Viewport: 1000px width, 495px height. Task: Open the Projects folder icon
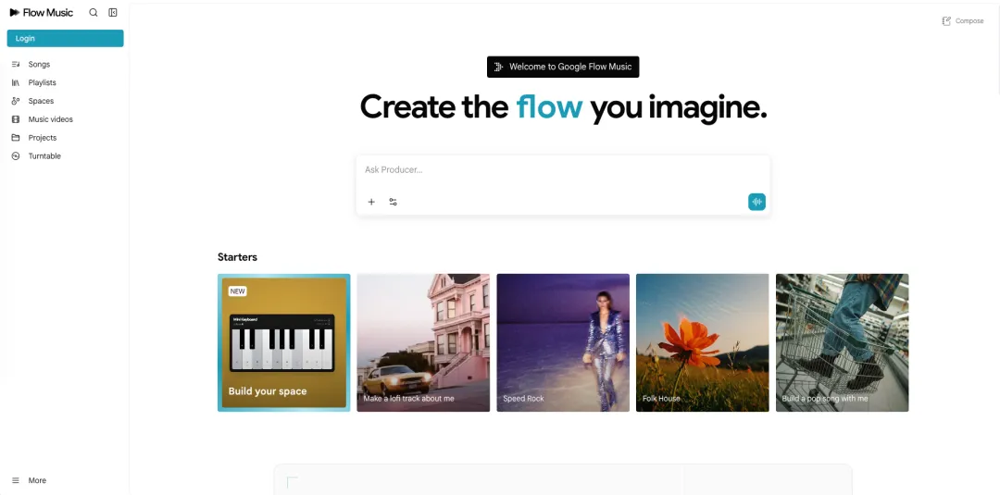tap(16, 138)
